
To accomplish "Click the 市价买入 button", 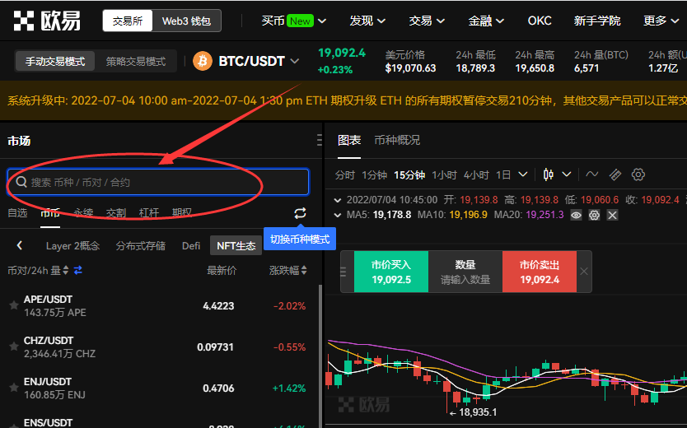I will [x=391, y=272].
